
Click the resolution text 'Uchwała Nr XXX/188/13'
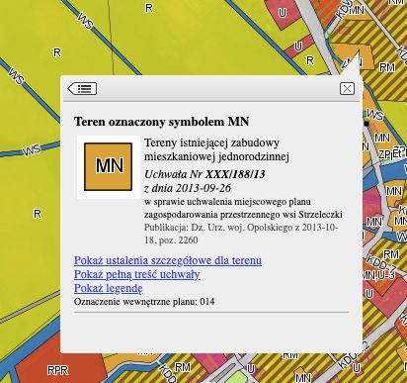pyautogui.click(x=204, y=174)
